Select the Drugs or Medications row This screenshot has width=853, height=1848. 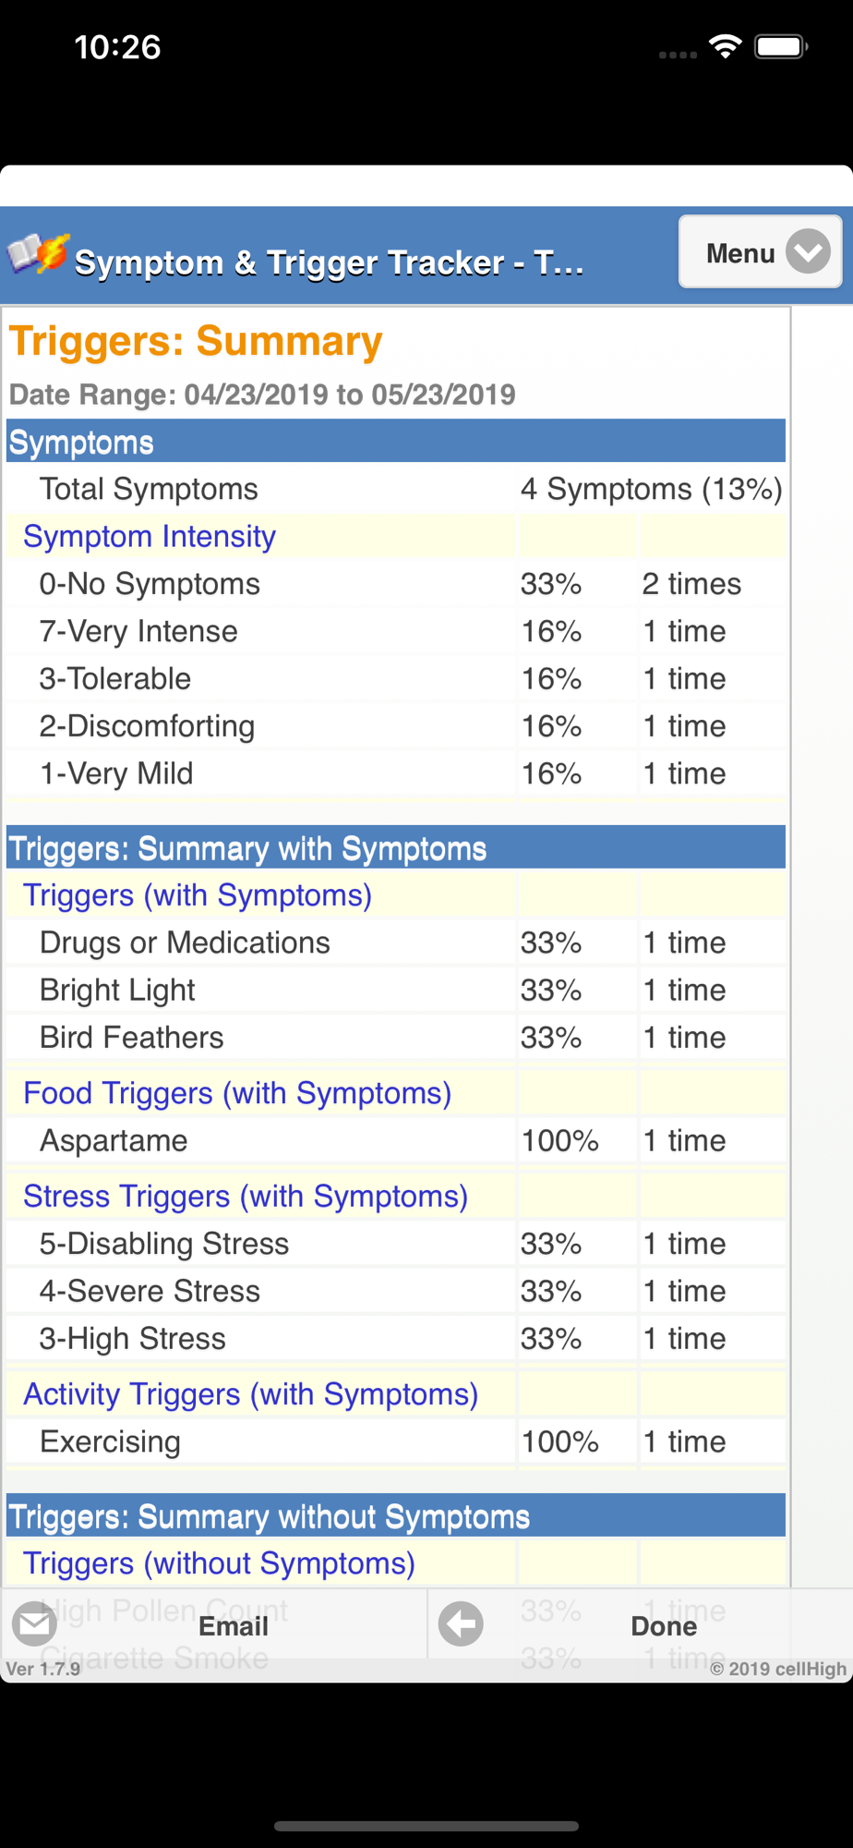185,942
